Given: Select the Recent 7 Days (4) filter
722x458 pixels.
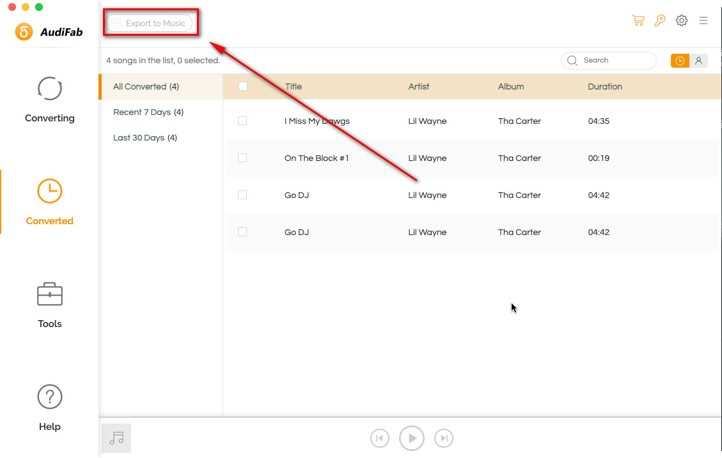Looking at the screenshot, I should (148, 112).
